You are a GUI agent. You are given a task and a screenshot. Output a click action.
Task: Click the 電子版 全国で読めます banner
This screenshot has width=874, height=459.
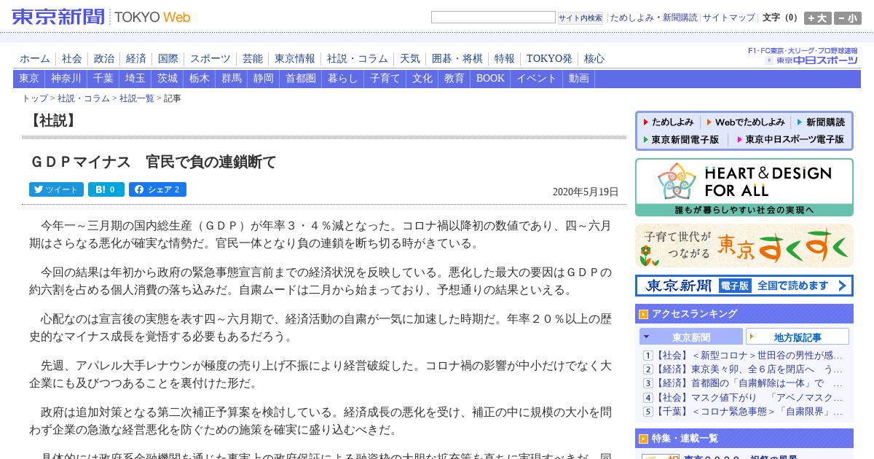pyautogui.click(x=744, y=286)
